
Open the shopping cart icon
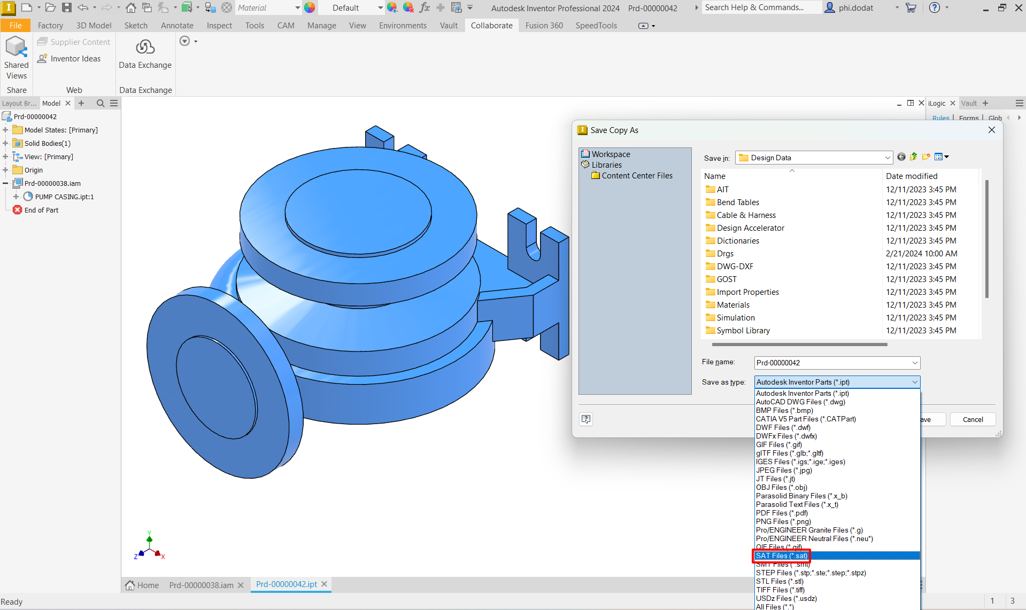(x=912, y=7)
